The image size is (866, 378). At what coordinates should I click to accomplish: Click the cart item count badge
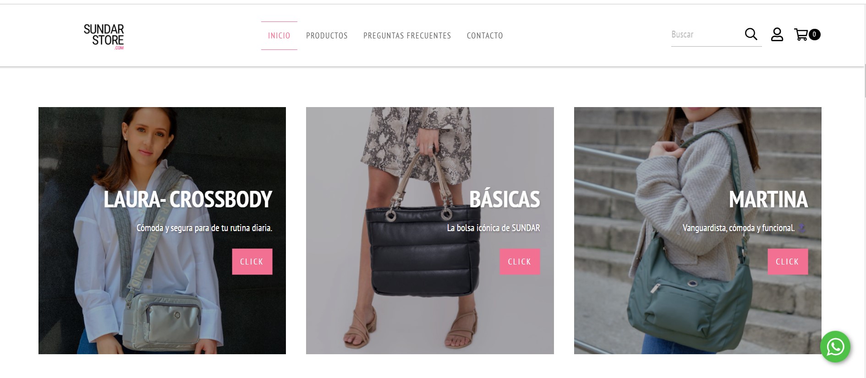(x=814, y=34)
